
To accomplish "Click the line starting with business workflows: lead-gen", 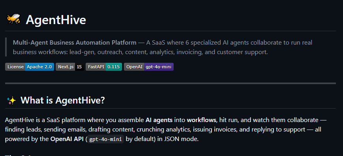I will 140,52.
